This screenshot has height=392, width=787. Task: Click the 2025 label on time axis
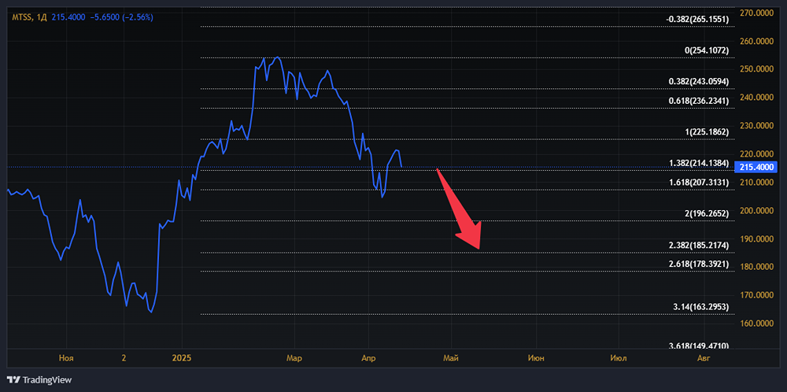(x=182, y=358)
